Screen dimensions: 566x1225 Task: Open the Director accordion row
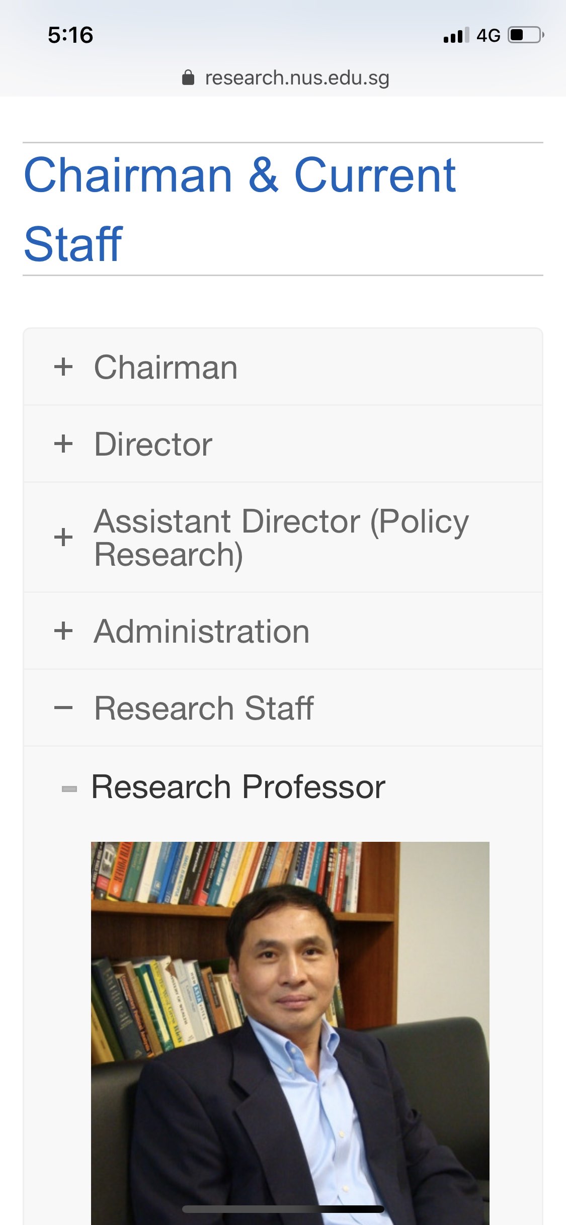[283, 445]
